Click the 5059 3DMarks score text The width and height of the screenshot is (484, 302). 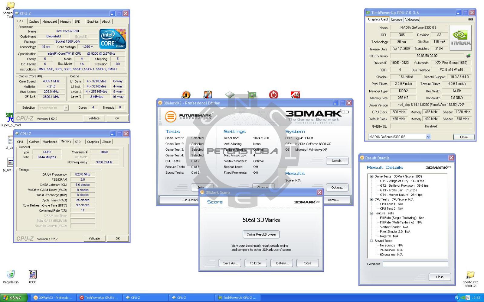261,220
